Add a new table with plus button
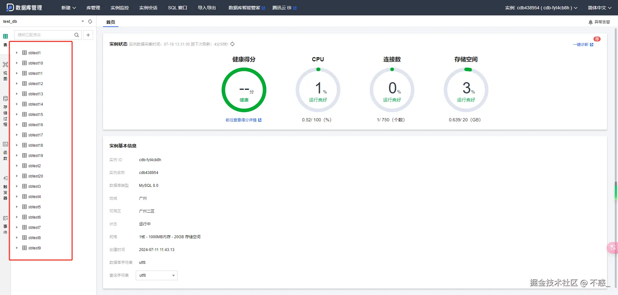Viewport: 618px width, 295px height. (88, 35)
